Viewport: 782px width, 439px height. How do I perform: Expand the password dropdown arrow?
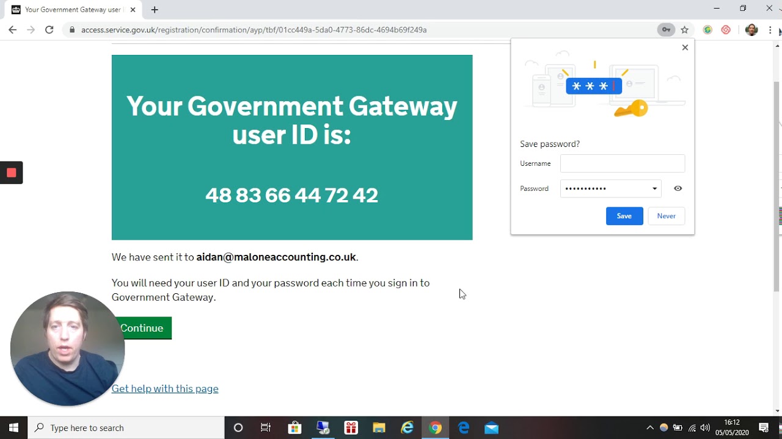655,188
